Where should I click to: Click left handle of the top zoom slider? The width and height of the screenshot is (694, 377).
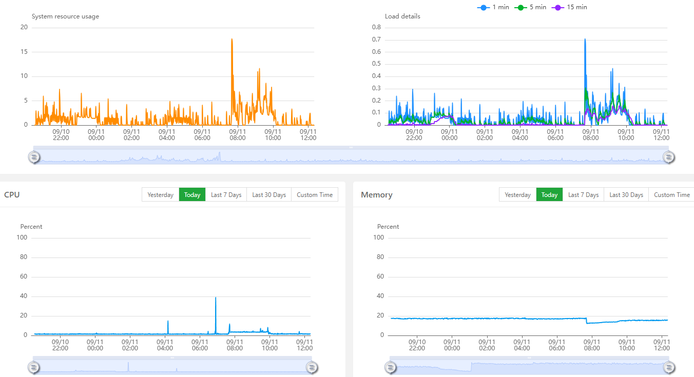click(x=34, y=157)
